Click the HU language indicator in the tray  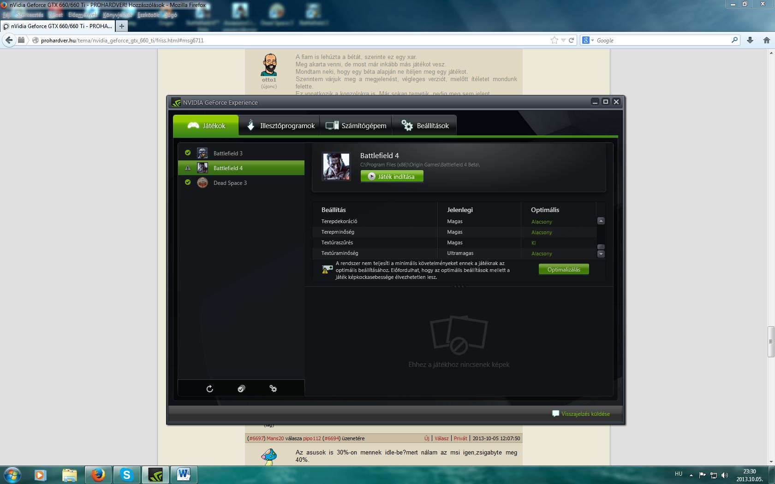(x=679, y=474)
